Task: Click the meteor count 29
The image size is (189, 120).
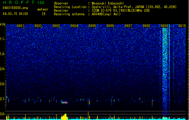Action: point(44,14)
